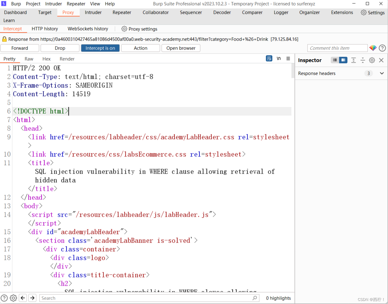Switch to Dashboard tab
The width and height of the screenshot is (388, 304).
[x=16, y=12]
